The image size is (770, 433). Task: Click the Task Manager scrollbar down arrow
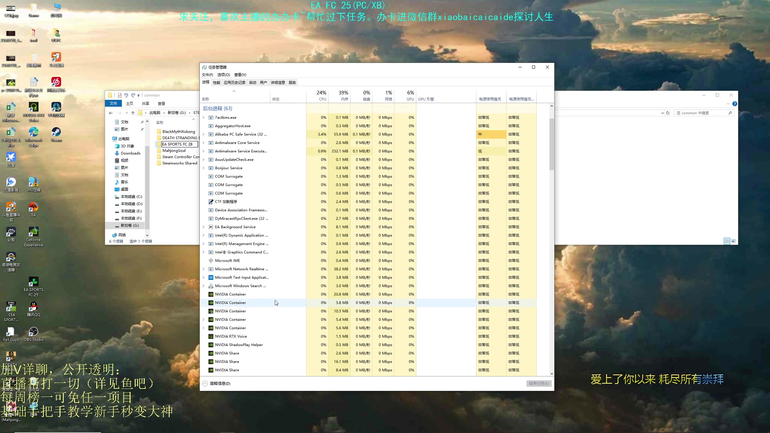552,373
